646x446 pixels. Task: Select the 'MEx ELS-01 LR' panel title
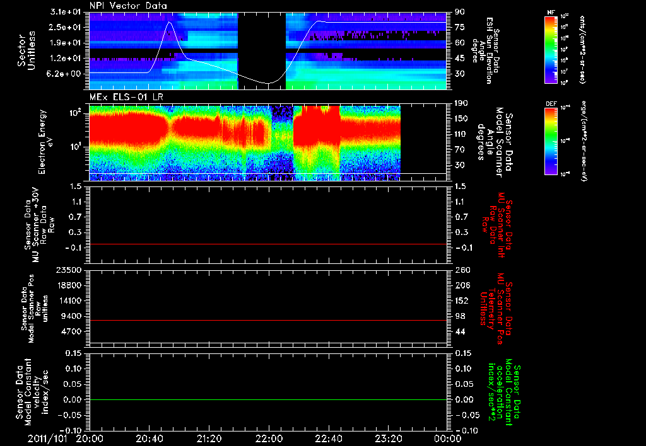[x=126, y=98]
